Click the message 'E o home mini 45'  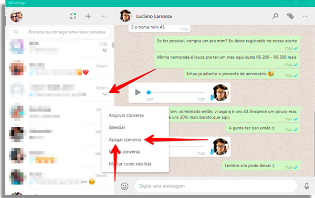coord(159,28)
